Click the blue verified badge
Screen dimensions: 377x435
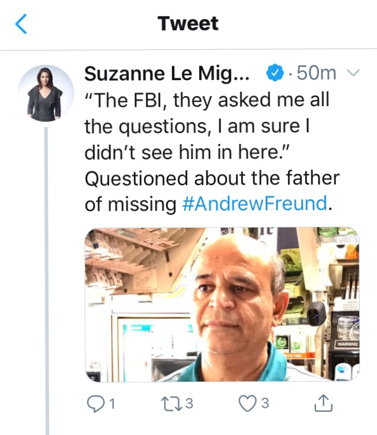[274, 74]
